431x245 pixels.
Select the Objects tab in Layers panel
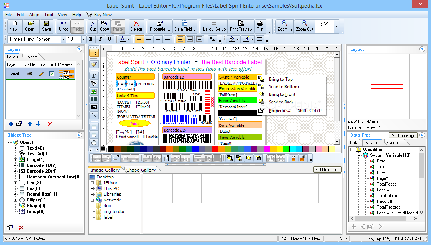tap(31, 57)
